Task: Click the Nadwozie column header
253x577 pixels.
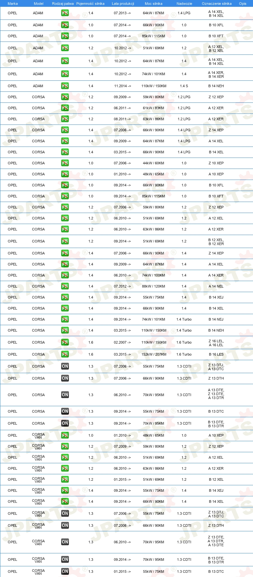Action: click(x=184, y=4)
